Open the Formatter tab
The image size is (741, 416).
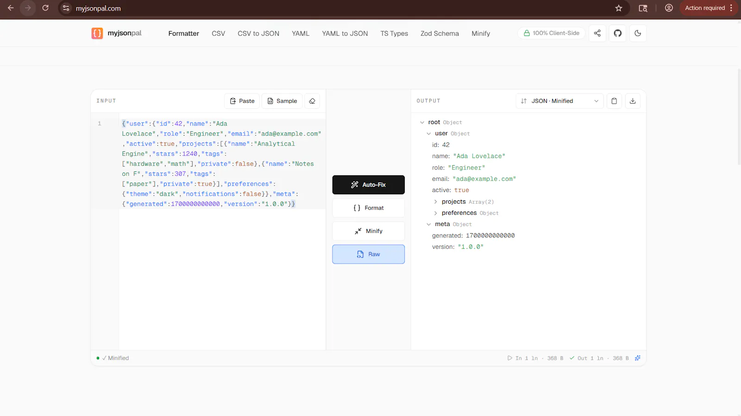tap(184, 33)
